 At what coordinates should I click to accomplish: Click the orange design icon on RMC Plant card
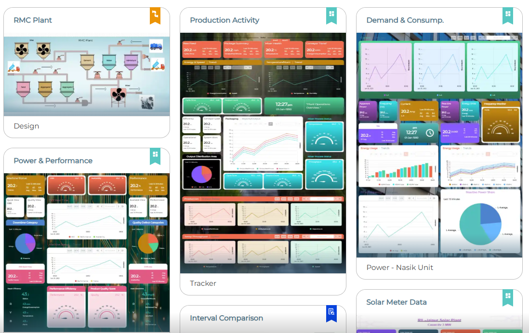click(155, 15)
